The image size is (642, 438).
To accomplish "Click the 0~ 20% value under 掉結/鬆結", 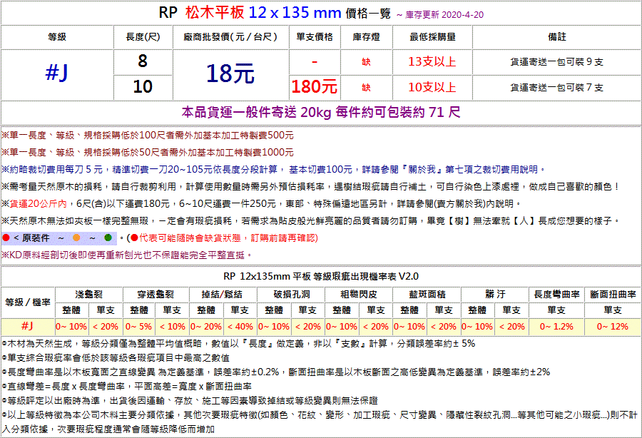I will (x=206, y=327).
